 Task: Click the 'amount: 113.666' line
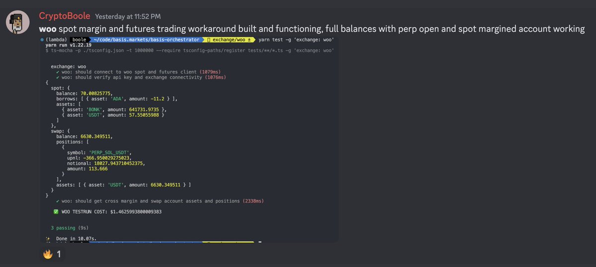click(88, 168)
